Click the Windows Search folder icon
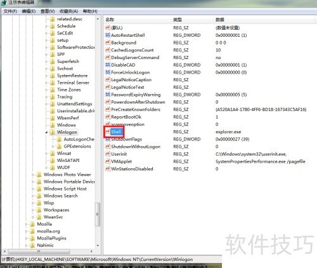Image resolution: width=317 pixels, height=268 pixels. pos(39,196)
